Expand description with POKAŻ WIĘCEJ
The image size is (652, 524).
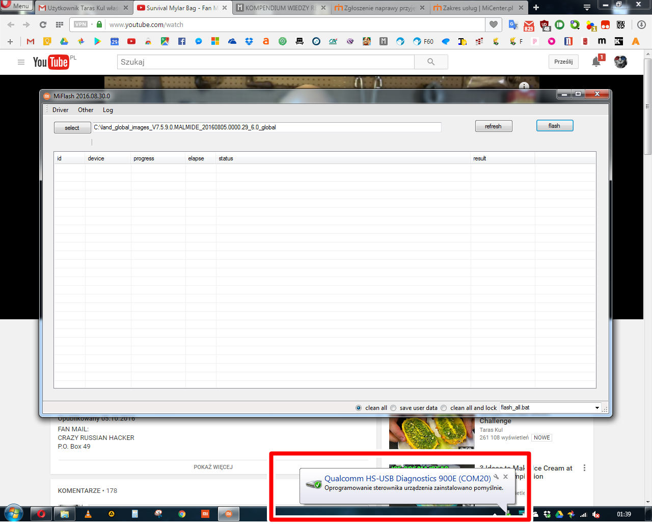[213, 467]
